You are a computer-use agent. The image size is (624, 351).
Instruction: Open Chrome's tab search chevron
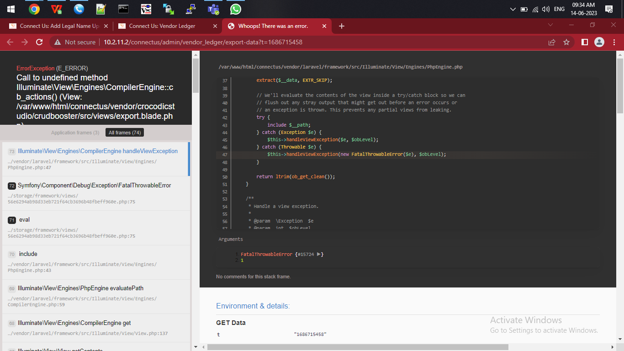pos(550,25)
